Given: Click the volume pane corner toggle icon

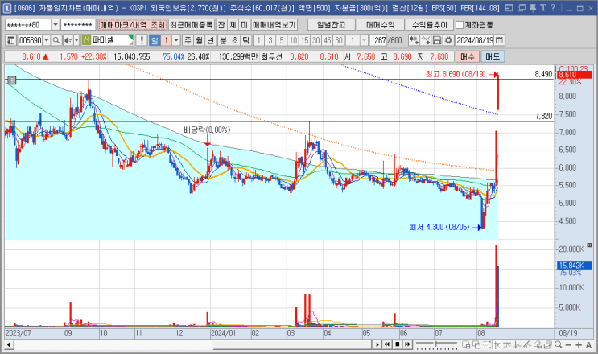Looking at the screenshot, I should coord(590,245).
